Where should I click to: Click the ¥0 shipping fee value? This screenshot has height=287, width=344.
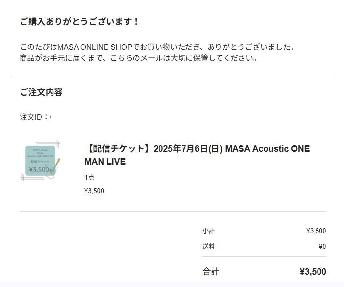pos(322,246)
